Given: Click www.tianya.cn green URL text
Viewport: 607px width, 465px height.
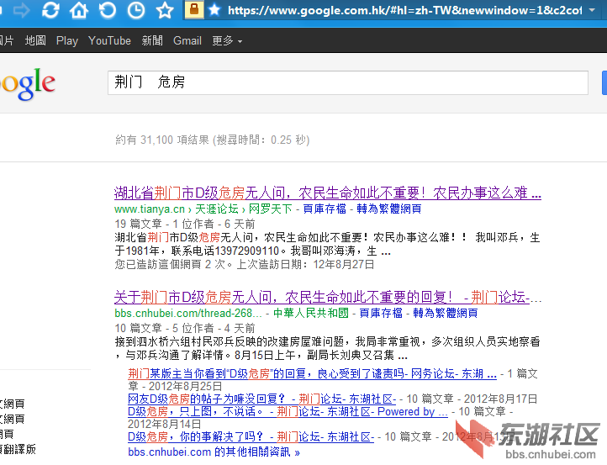Looking at the screenshot, I should pyautogui.click(x=150, y=209).
